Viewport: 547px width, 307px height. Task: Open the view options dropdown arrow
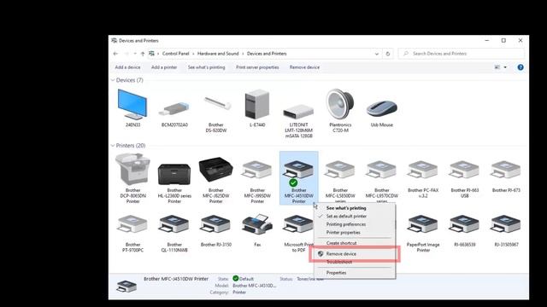(505, 67)
